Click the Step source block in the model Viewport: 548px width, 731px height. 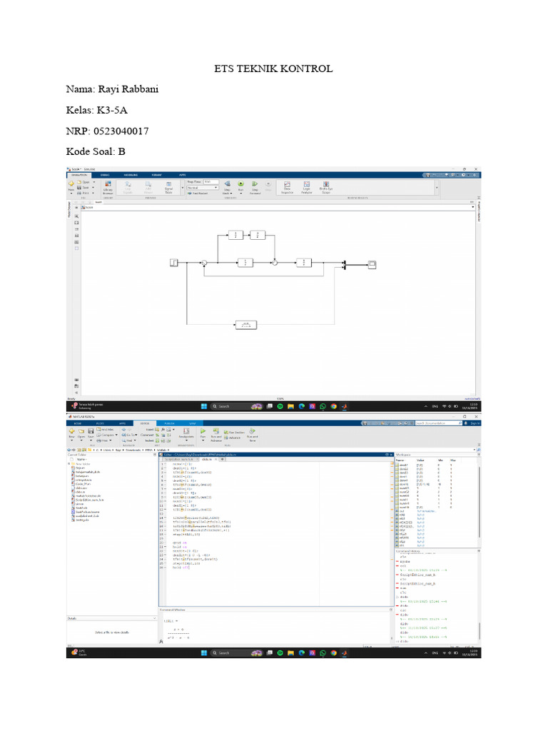[x=174, y=263]
